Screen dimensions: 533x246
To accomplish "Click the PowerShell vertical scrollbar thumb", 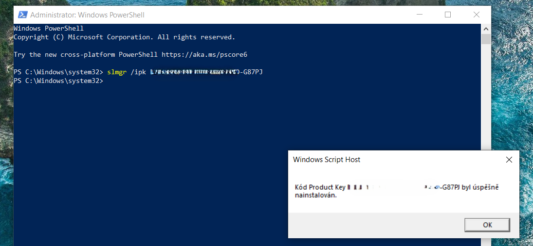I will [x=486, y=39].
